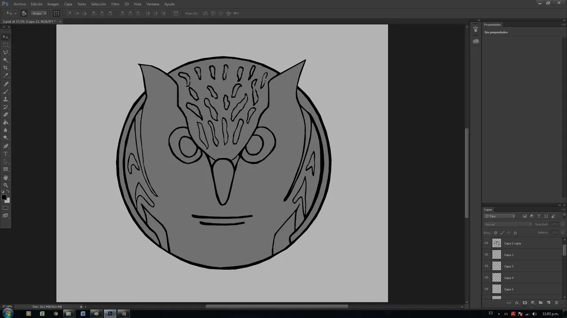Select the Pen tool
This screenshot has width=567, height=318.
6,146
